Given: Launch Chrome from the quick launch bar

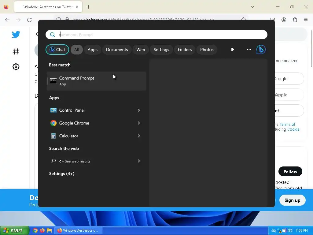Looking at the screenshot, I should 35,230.
